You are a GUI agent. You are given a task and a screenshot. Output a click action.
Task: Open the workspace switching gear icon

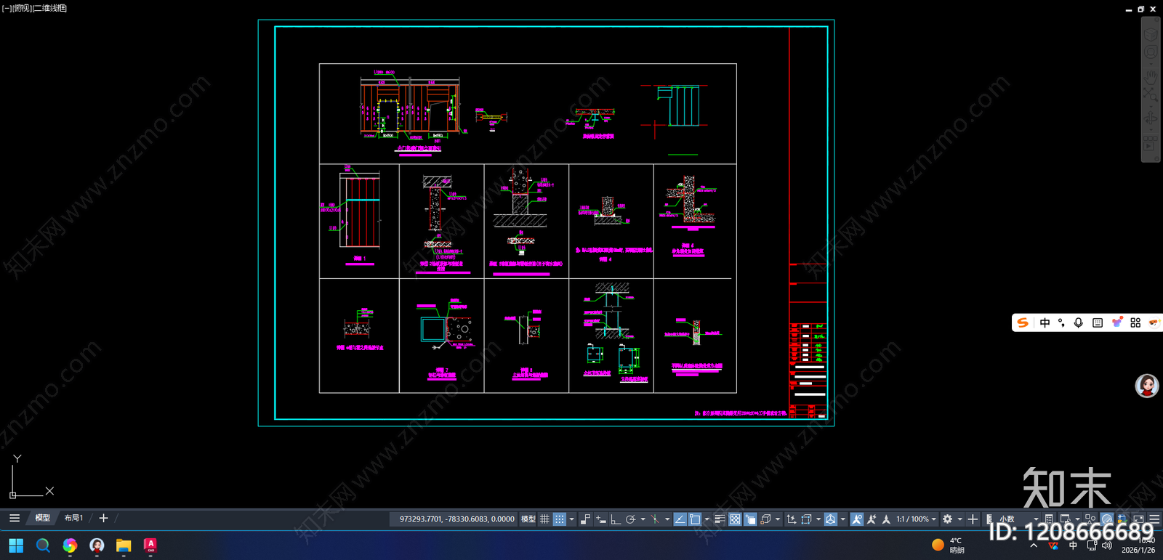click(948, 519)
